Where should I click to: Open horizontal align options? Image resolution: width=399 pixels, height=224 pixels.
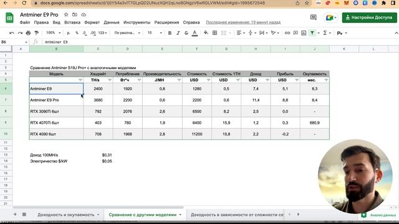[x=241, y=33]
